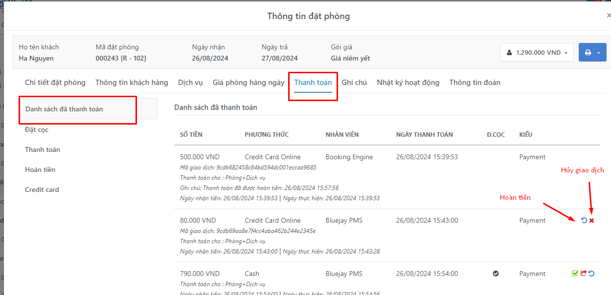Screen dimensions: 611x295
Task: Open Giá phòng hàng ngày tab
Action: (x=249, y=83)
